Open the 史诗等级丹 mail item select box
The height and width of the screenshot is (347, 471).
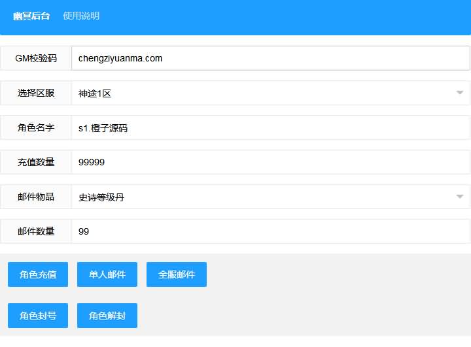(x=262, y=197)
